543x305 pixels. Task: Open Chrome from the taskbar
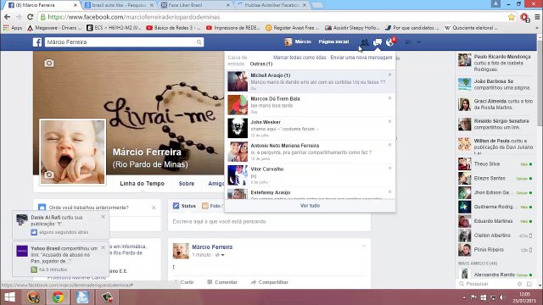coord(58,297)
